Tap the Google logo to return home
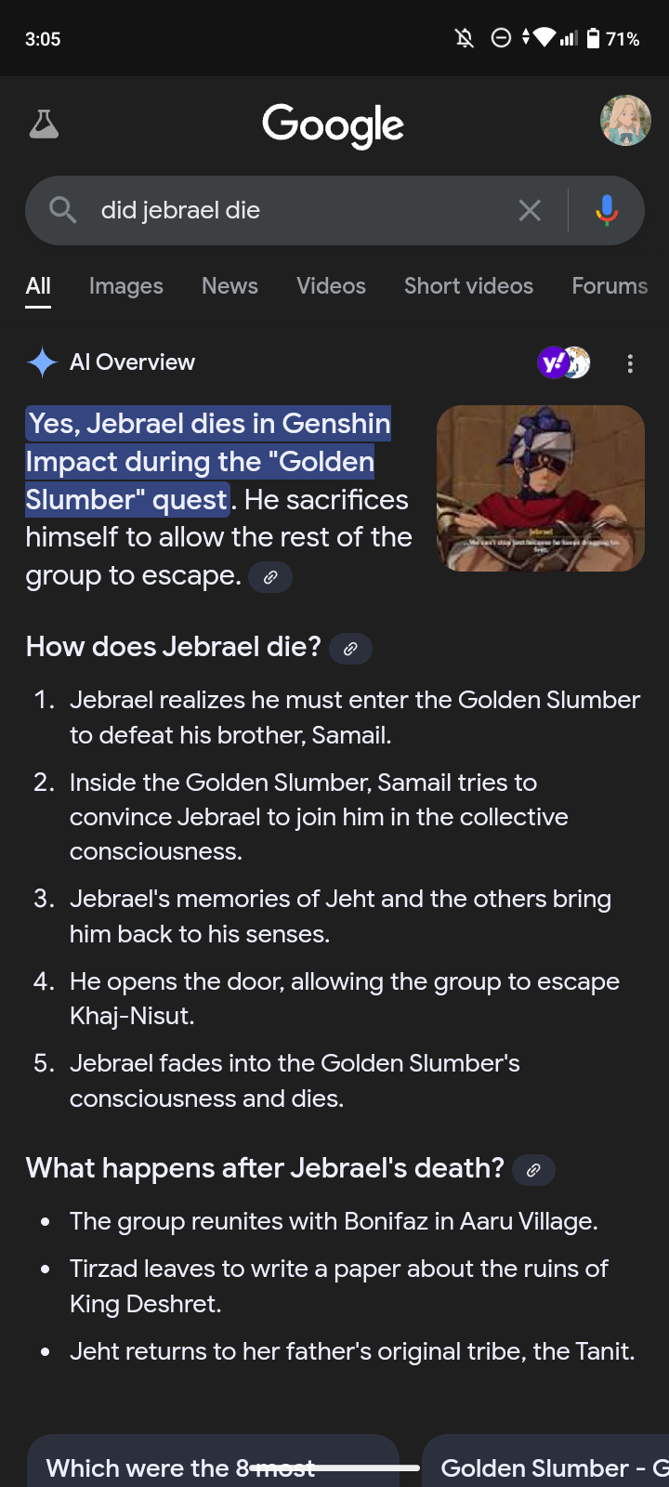 [x=334, y=124]
